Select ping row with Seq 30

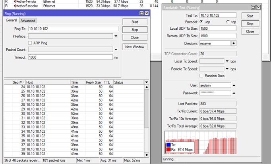[74, 114]
